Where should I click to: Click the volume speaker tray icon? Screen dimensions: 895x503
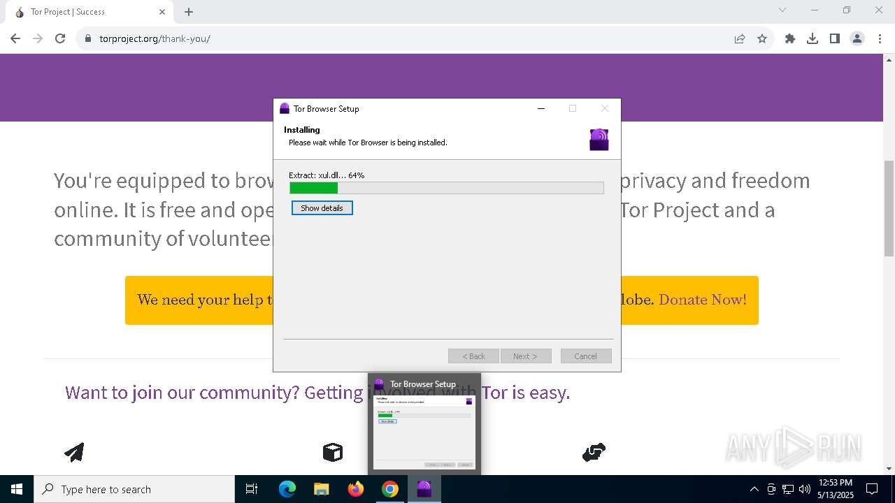click(x=805, y=489)
